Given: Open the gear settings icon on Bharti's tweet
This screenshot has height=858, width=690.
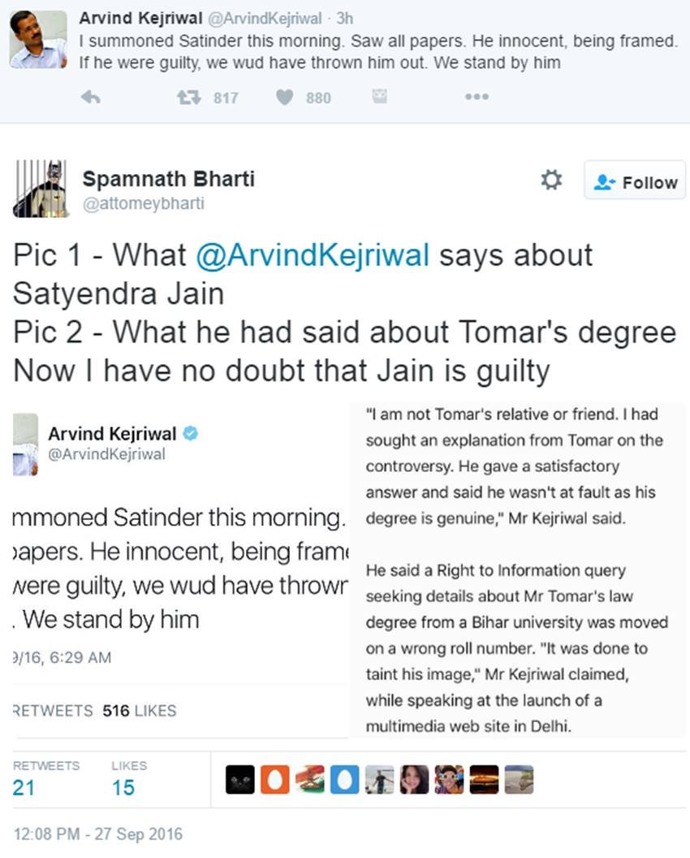Looking at the screenshot, I should (x=551, y=180).
